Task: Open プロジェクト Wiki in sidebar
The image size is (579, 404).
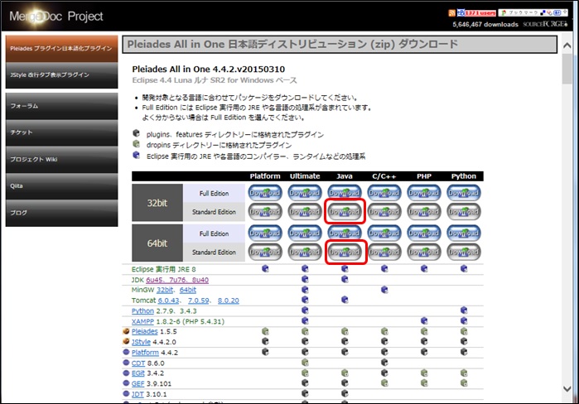Action: coord(61,160)
